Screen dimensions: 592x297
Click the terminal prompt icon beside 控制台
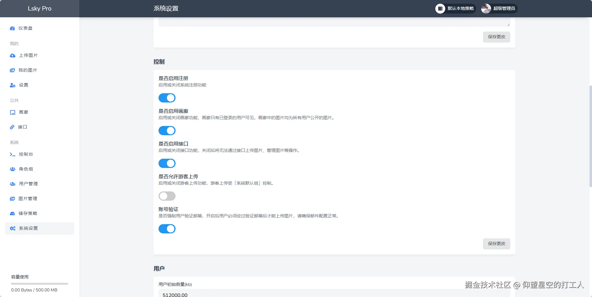[x=12, y=154]
